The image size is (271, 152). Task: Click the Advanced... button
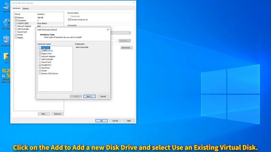point(127,48)
